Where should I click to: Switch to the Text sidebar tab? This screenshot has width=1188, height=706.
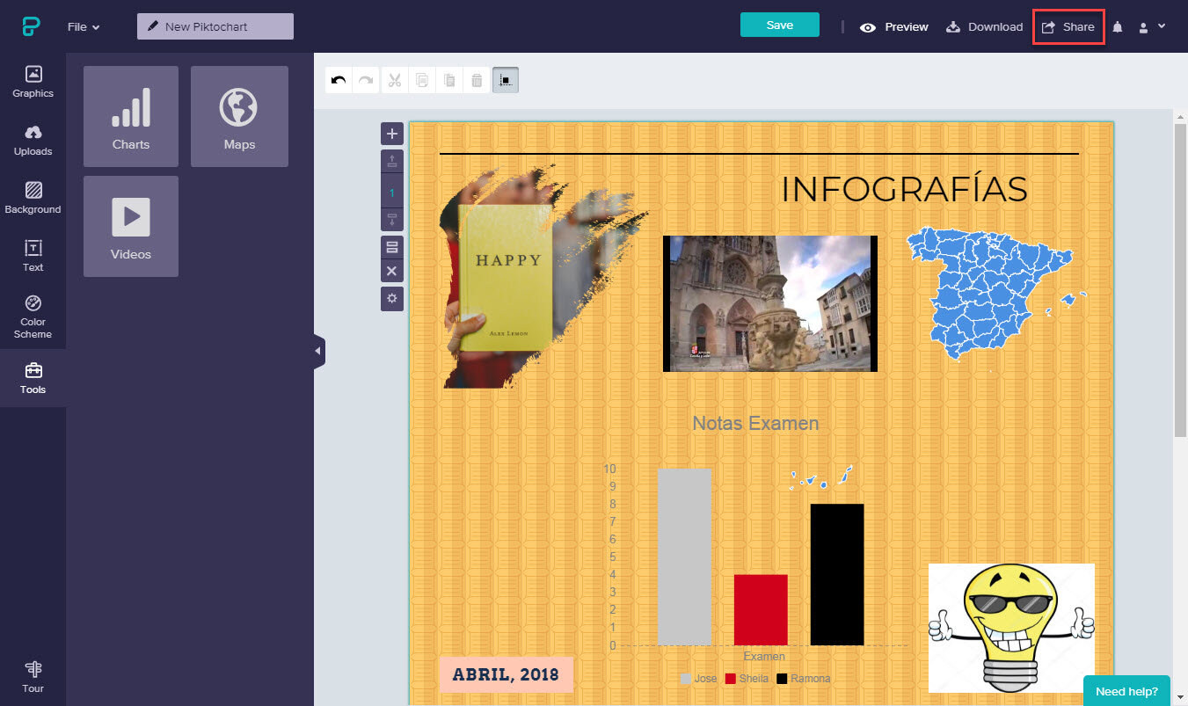pos(33,256)
